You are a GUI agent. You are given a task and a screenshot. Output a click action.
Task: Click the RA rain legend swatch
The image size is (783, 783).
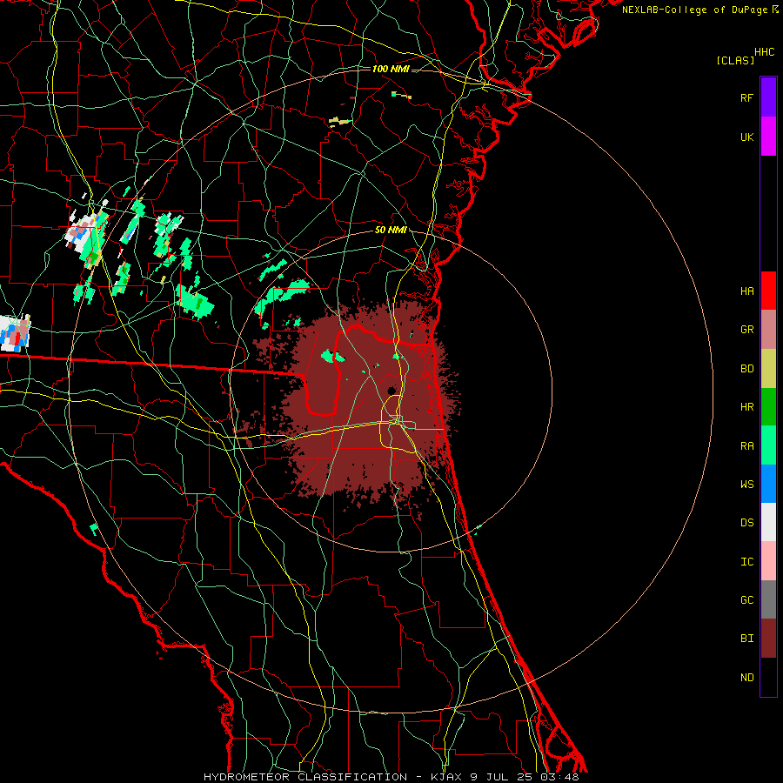[768, 445]
